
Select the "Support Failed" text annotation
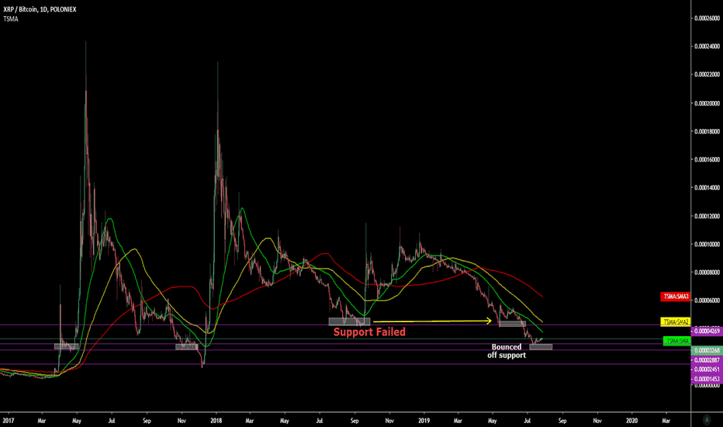point(369,332)
